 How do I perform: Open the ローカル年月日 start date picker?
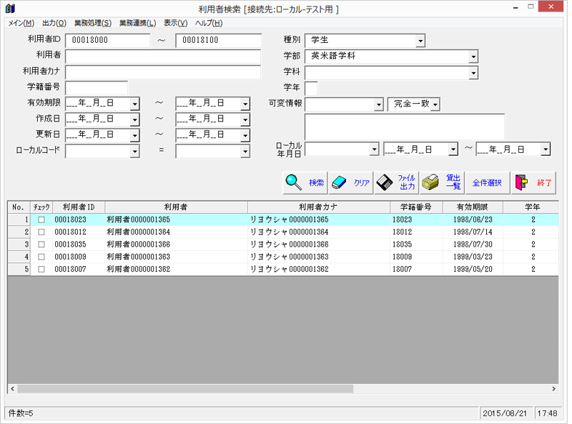tap(453, 149)
